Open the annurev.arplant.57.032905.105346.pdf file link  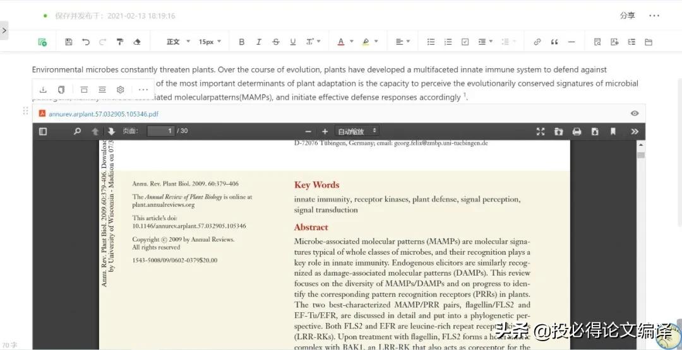[x=104, y=114]
